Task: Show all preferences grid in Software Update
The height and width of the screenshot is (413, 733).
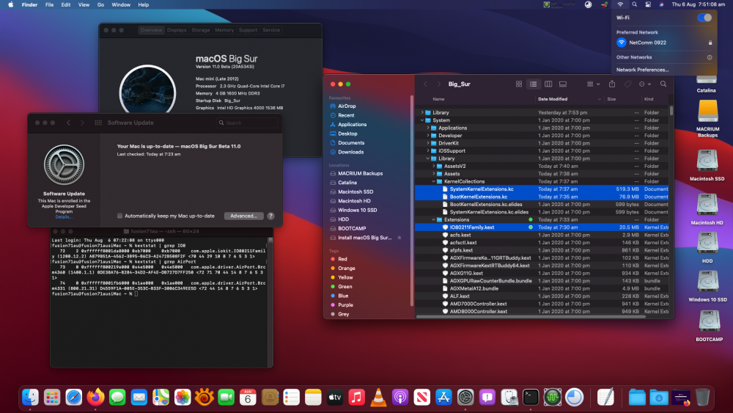Action: [x=98, y=123]
